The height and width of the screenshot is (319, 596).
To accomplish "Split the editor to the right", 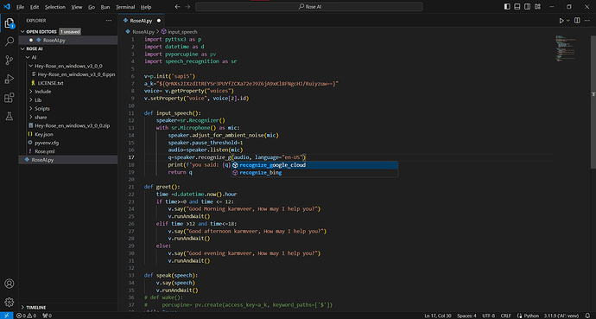I will click(x=577, y=21).
